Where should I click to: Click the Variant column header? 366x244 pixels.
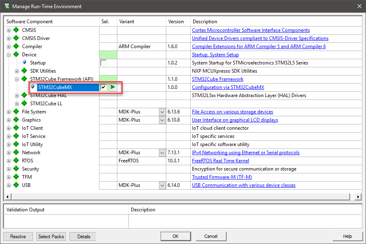click(141, 22)
